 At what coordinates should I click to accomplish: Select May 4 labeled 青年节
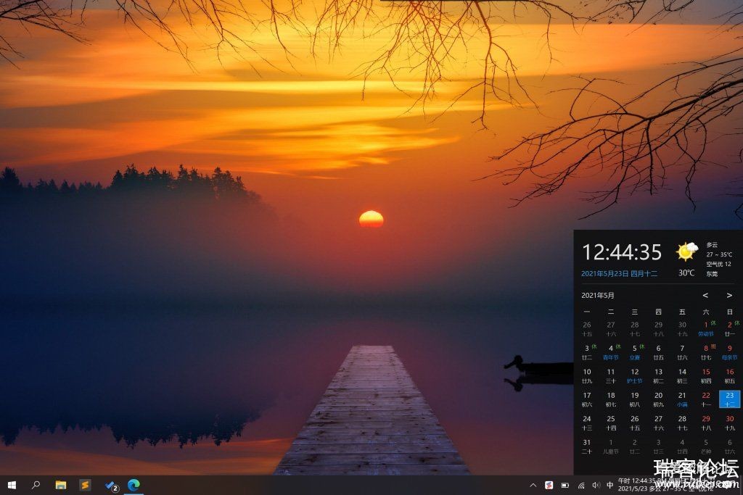(x=611, y=352)
